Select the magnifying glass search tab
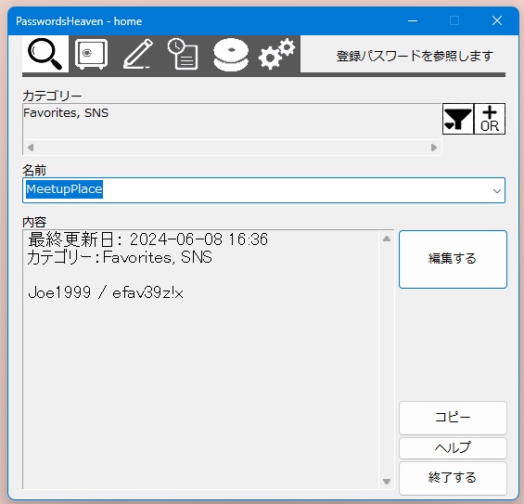This screenshot has height=504, width=524. pos(45,54)
